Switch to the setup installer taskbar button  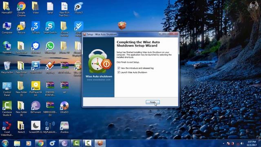click(x=100, y=143)
